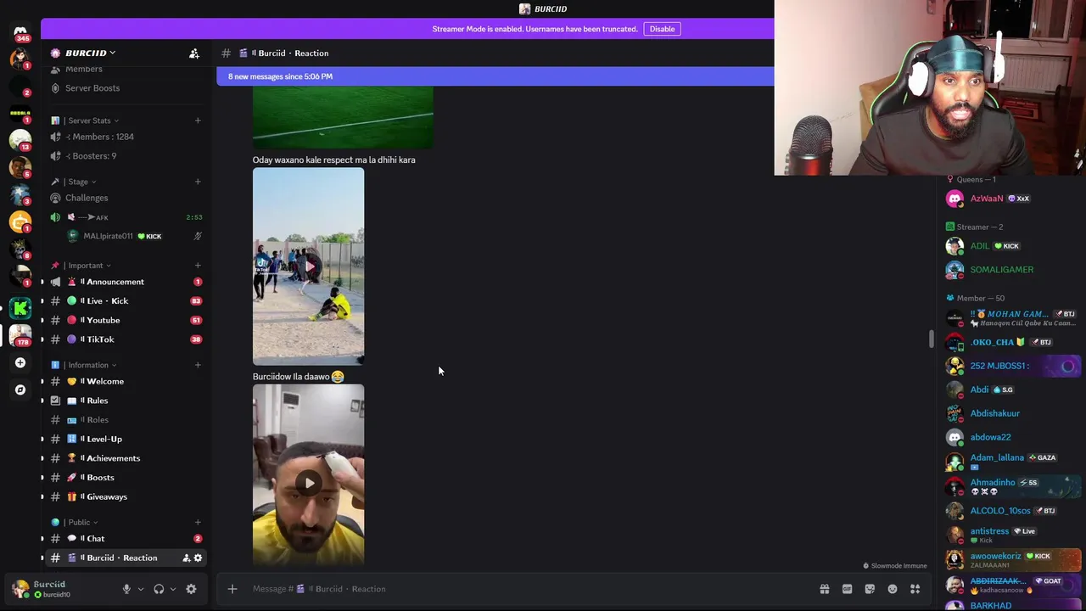The image size is (1086, 611).
Task: Click the invite people icon beside BURCIID
Action: pos(194,53)
